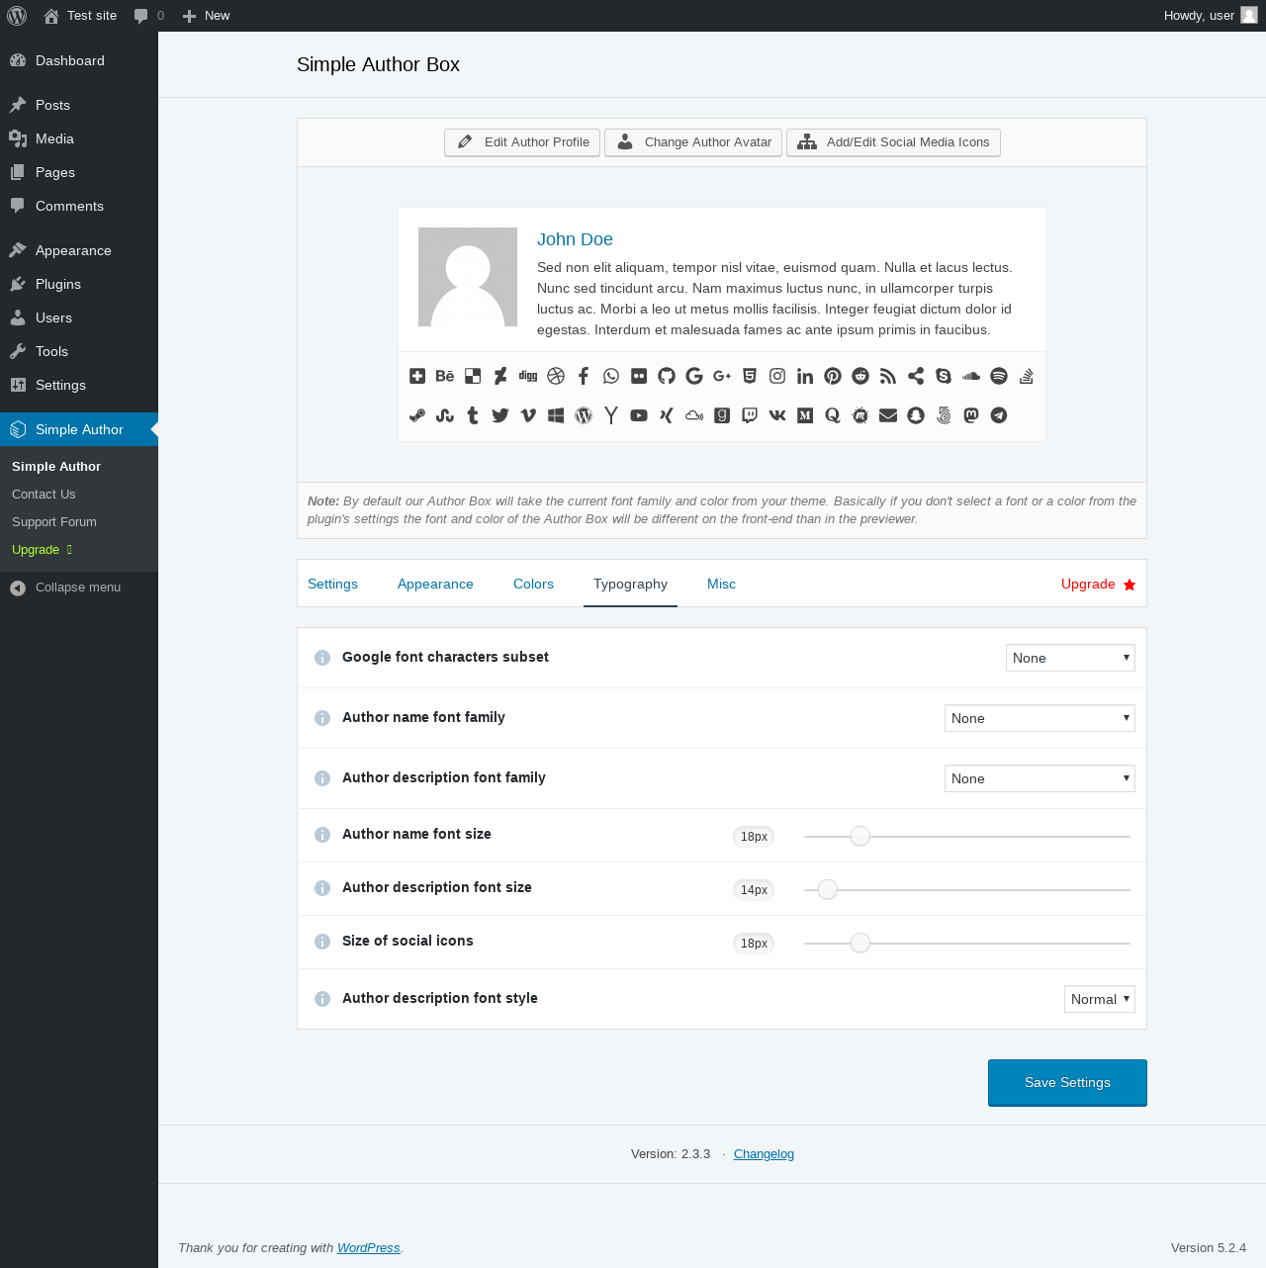Click the RSS feed social icon
The image size is (1266, 1268).
(x=888, y=376)
